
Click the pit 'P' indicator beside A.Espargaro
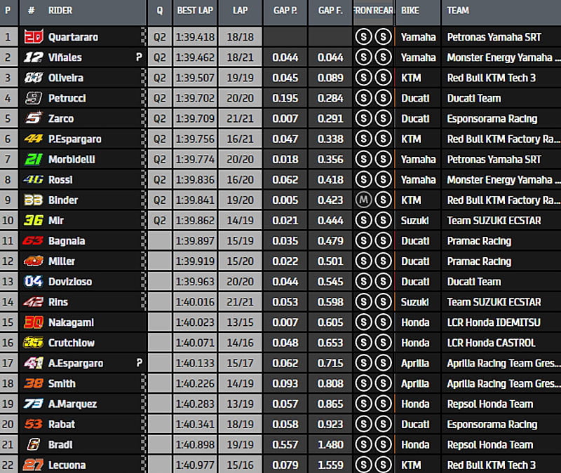click(x=139, y=362)
